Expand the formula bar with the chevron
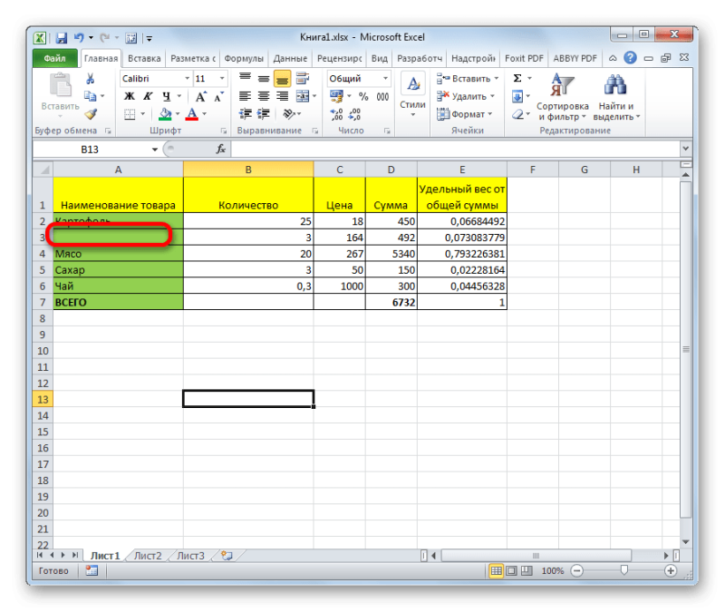Image resolution: width=725 pixels, height=612 pixels. click(x=685, y=149)
